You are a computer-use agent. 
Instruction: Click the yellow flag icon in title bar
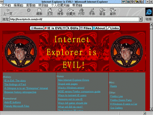[137, 2]
